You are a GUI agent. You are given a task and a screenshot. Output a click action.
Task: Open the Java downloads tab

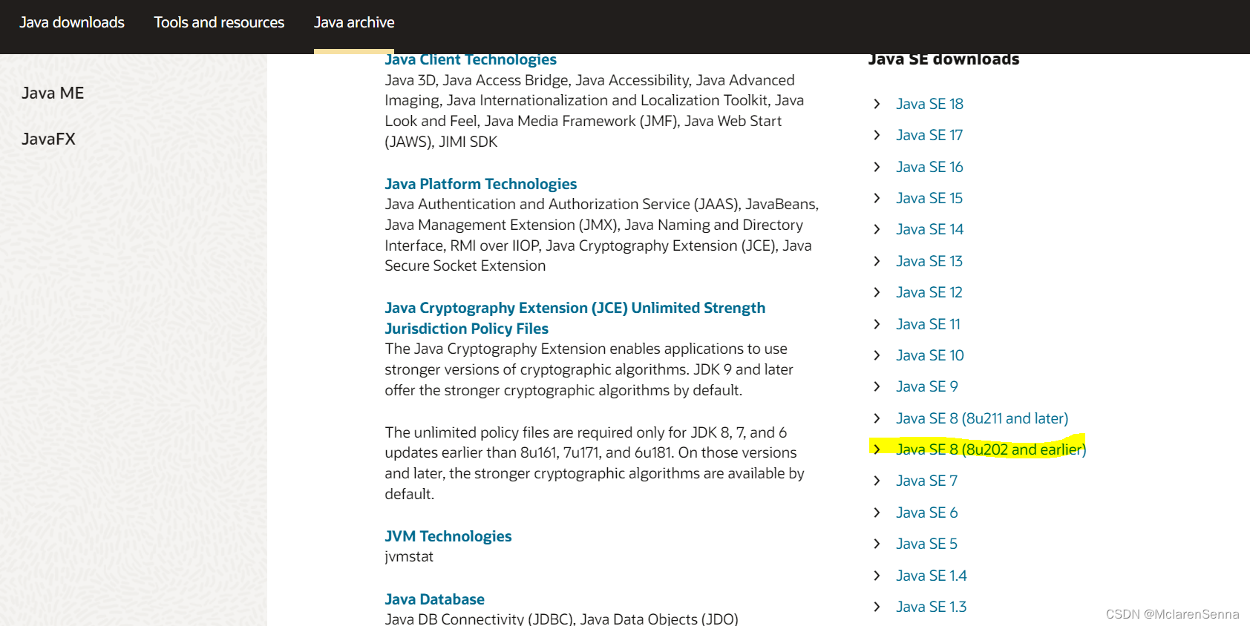point(72,22)
